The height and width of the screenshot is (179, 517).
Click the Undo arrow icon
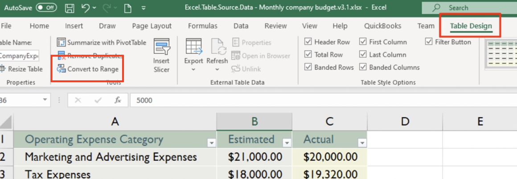click(86, 8)
